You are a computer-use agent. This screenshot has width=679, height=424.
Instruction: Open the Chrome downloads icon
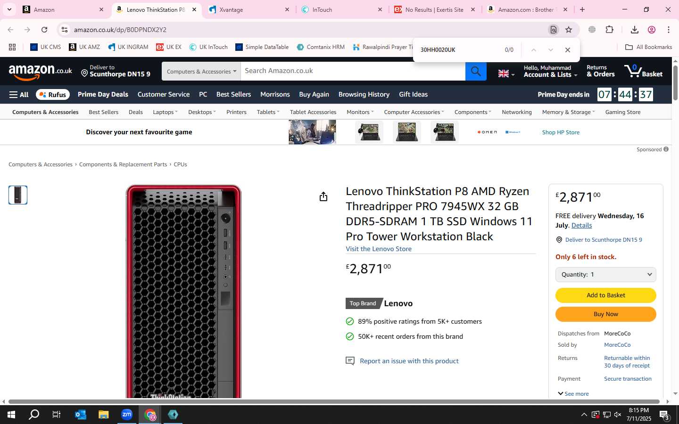point(634,30)
